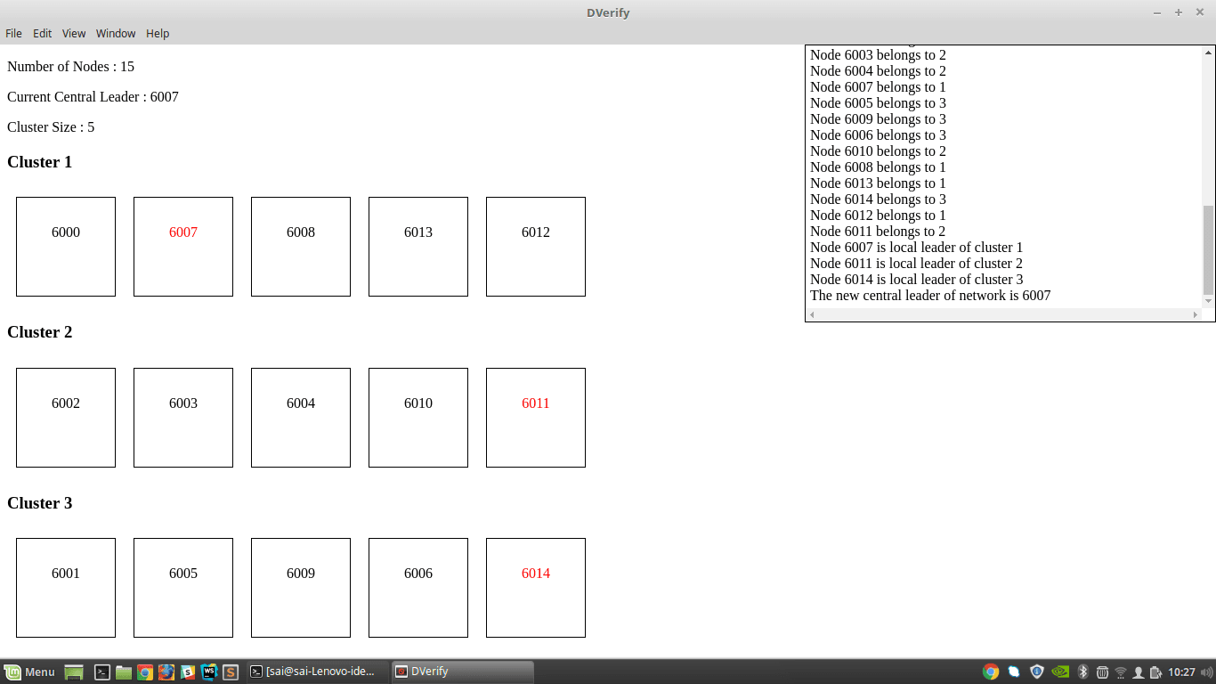Open the Window menu
This screenshot has height=684, width=1216.
click(116, 33)
